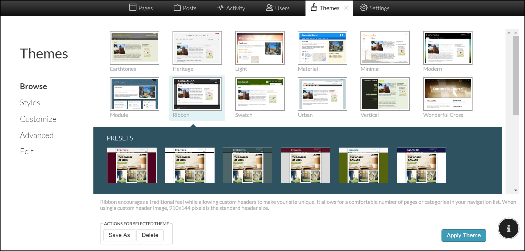Select the Wonderful Cross theme thumbnail

448,94
